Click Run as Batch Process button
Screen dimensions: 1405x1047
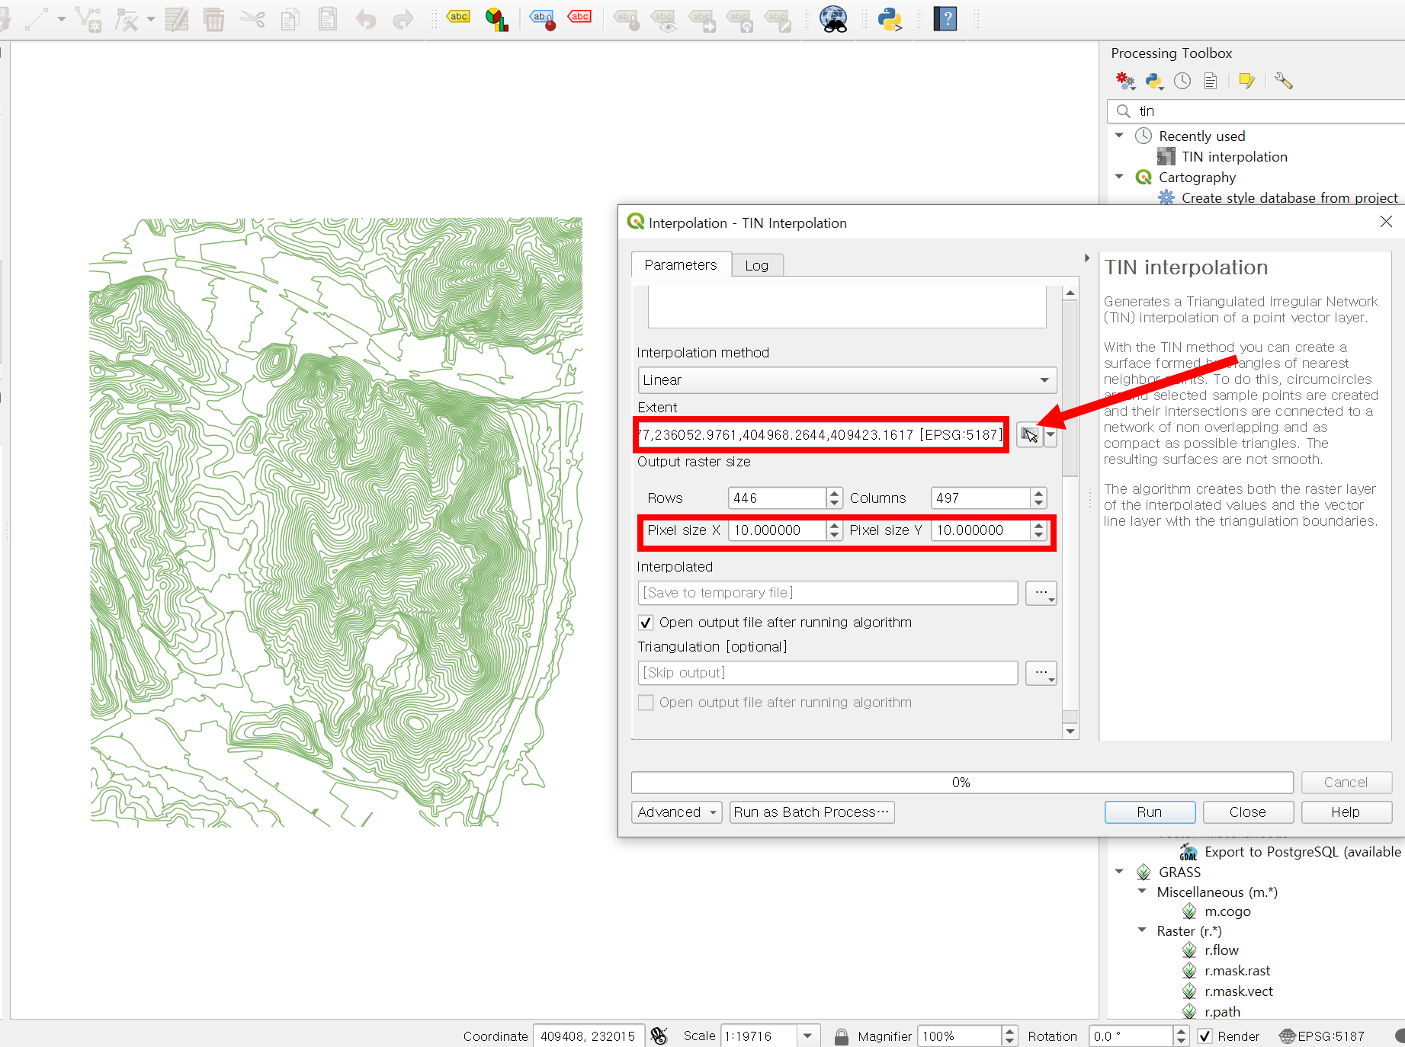click(x=812, y=812)
